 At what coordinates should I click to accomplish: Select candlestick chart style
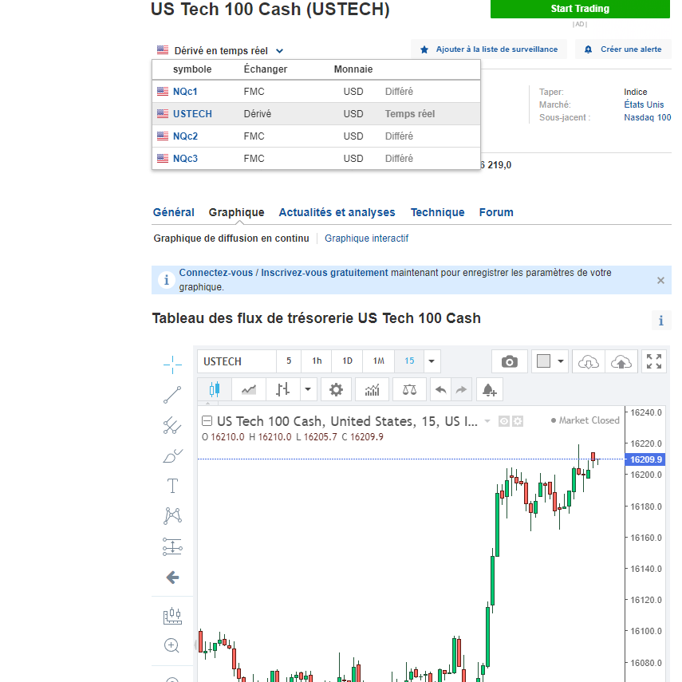pyautogui.click(x=215, y=389)
